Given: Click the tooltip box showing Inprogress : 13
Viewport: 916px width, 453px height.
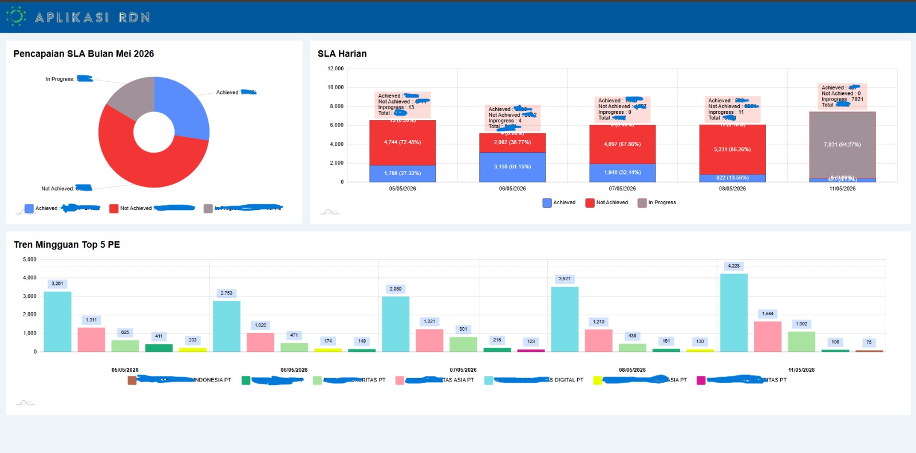Looking at the screenshot, I should pyautogui.click(x=403, y=105).
